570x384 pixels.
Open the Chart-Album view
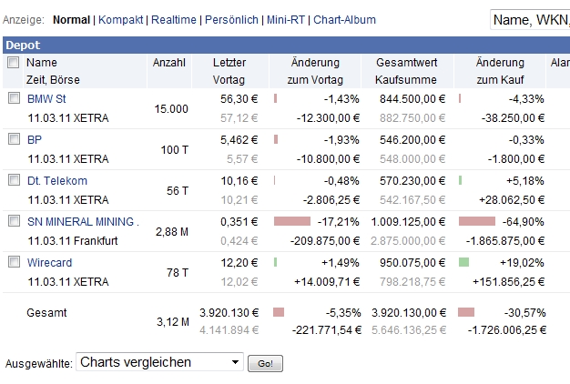point(344,19)
